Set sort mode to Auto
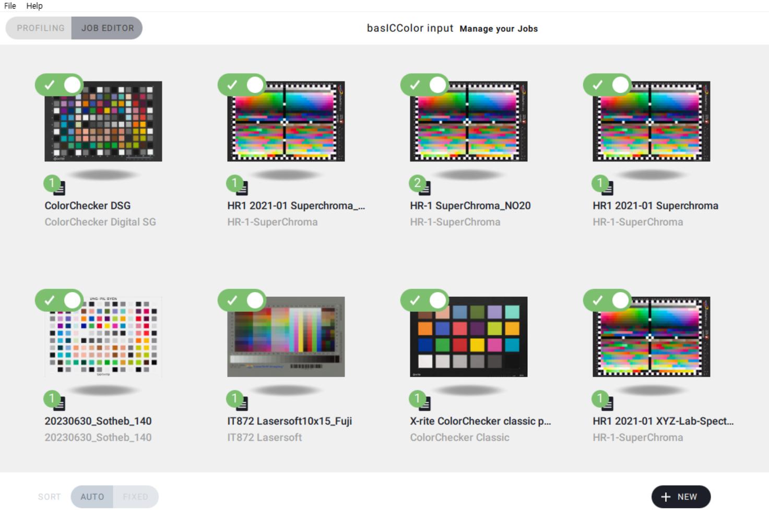 [92, 497]
